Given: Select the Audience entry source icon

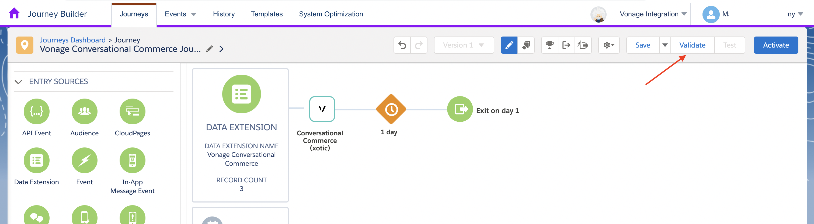Looking at the screenshot, I should (84, 111).
